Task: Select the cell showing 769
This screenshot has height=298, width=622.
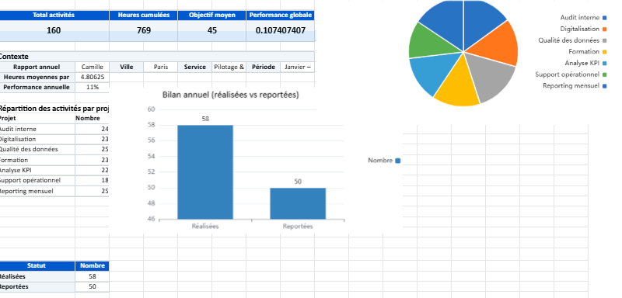Action: click(x=144, y=30)
